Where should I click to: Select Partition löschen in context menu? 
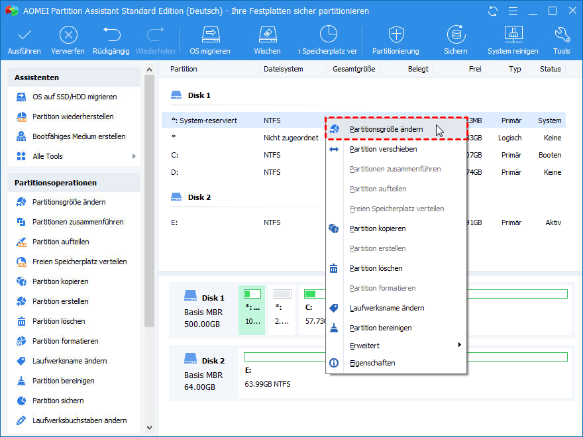(x=396, y=269)
